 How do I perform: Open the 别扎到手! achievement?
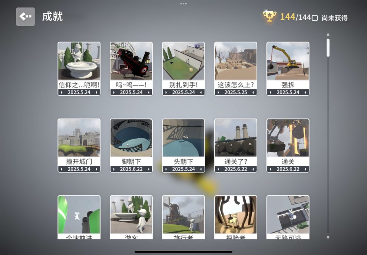pyautogui.click(x=183, y=69)
